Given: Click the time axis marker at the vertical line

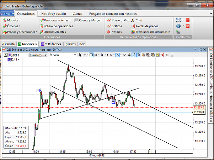Looking at the screenshot, I should [150, 152].
